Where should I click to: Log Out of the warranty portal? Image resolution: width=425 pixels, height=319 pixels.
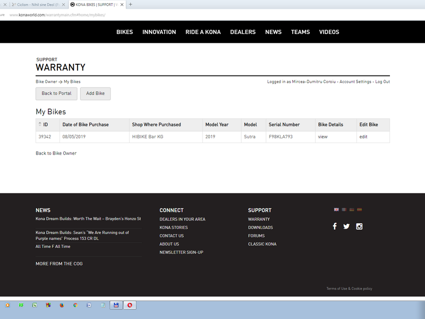pyautogui.click(x=382, y=82)
